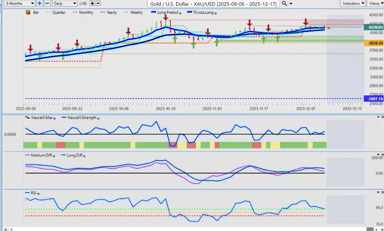384x231 pixels.
Task: Open the 3 Months time range dropdown
Action: [18, 3]
